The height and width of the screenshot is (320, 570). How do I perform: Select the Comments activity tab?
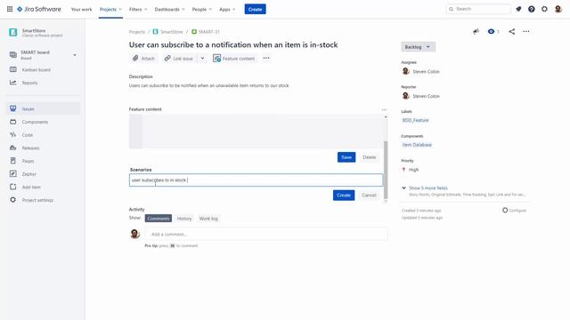tap(159, 219)
